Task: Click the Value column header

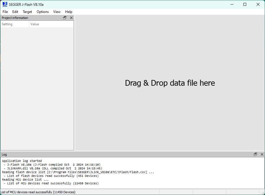Action: click(x=52, y=24)
